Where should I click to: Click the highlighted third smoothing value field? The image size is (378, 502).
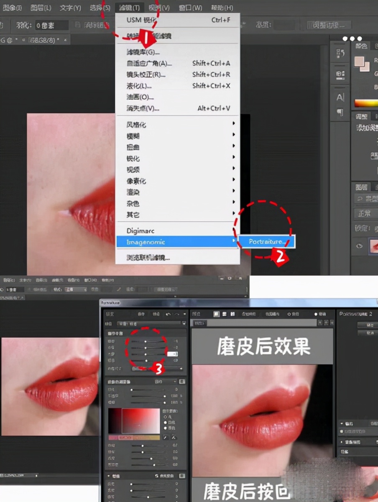pyautogui.click(x=173, y=354)
